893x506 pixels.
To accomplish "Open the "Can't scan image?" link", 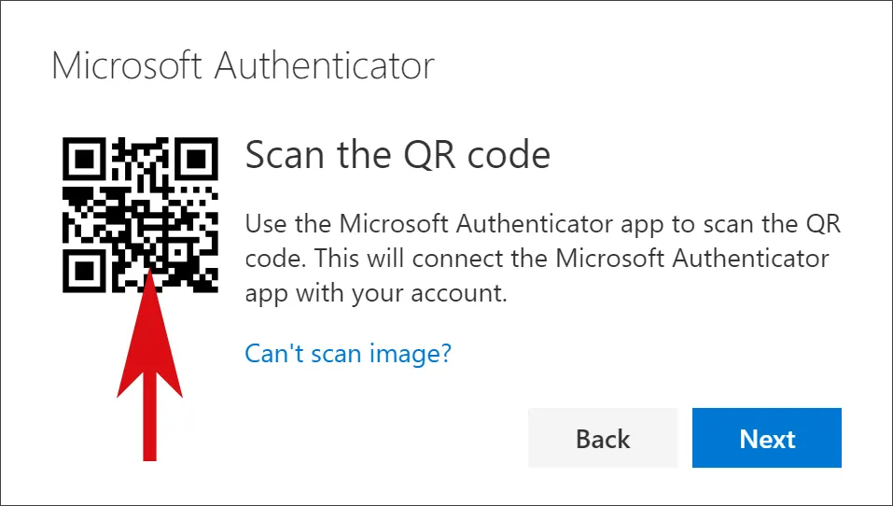I will point(348,353).
